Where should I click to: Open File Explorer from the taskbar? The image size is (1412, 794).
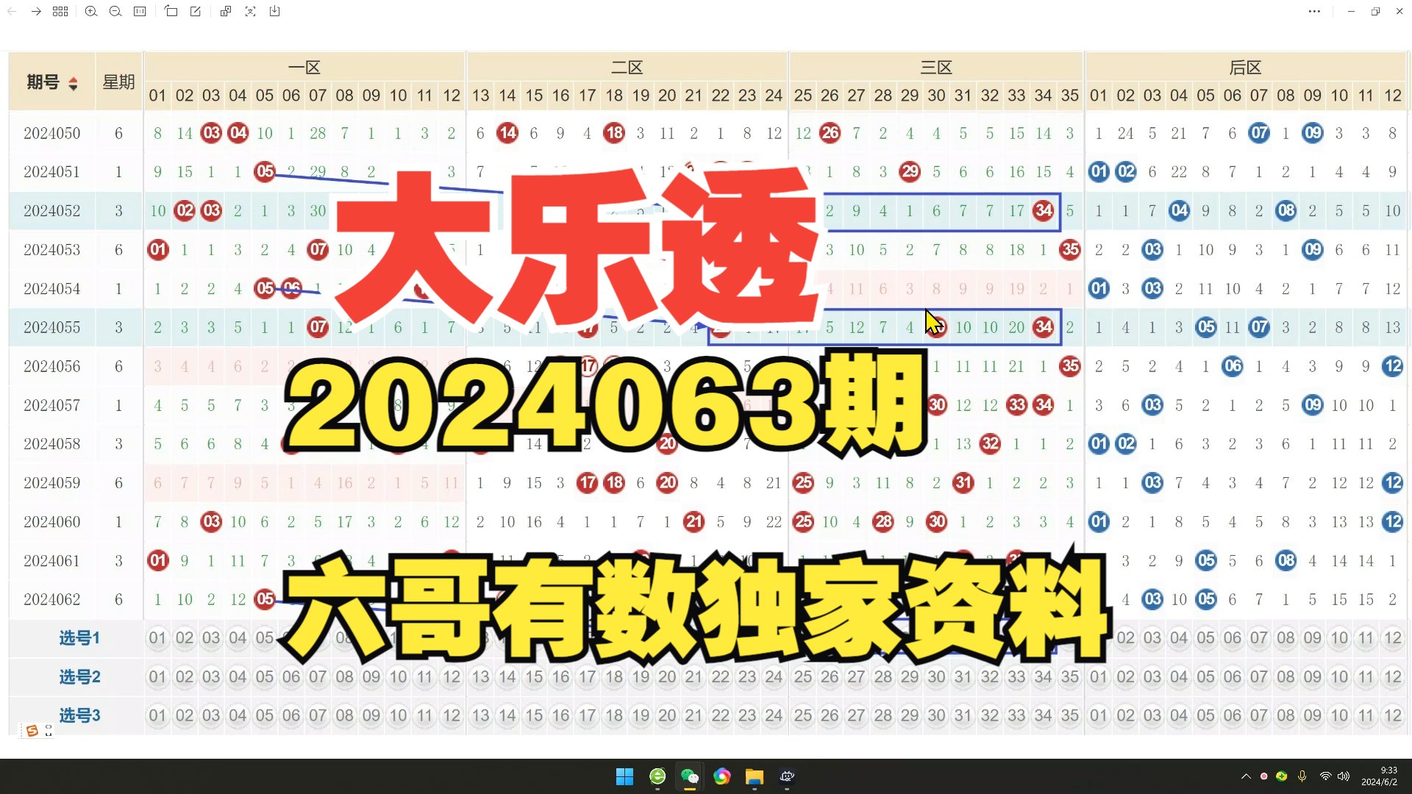point(755,776)
